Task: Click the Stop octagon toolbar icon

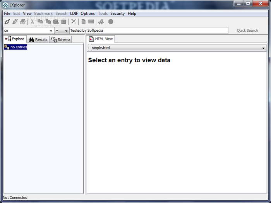Action: tap(111, 22)
